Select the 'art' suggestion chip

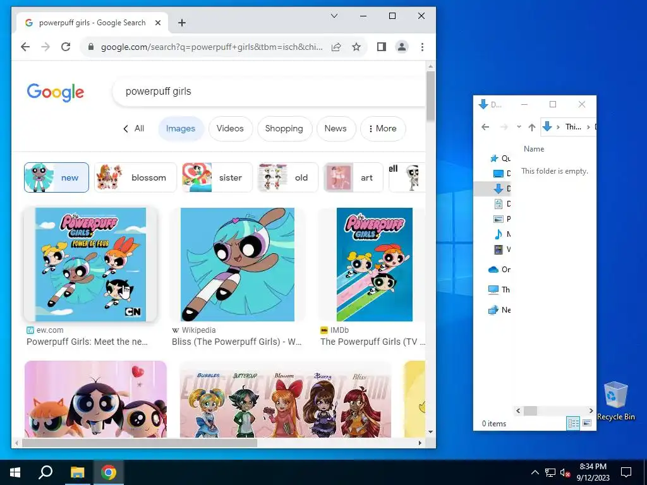pos(353,177)
